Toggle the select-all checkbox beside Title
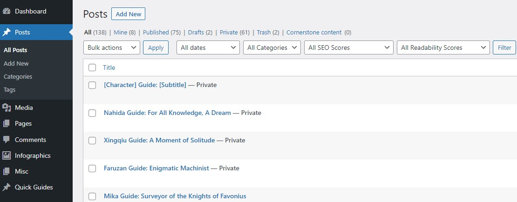517x202 pixels. 92,67
